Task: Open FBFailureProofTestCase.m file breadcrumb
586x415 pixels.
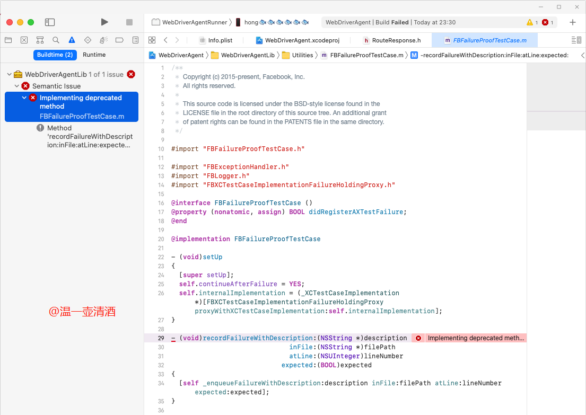Action: [x=362, y=55]
